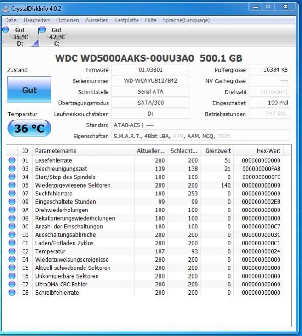302x336 pixels.
Task: Click the Parametername column header
Action: 83,151
